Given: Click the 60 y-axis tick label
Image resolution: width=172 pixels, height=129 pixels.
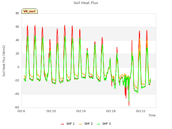Looking at the screenshot, I should pos(17,27).
